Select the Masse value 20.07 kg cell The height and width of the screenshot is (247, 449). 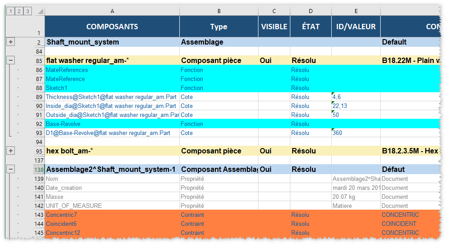(x=356, y=197)
